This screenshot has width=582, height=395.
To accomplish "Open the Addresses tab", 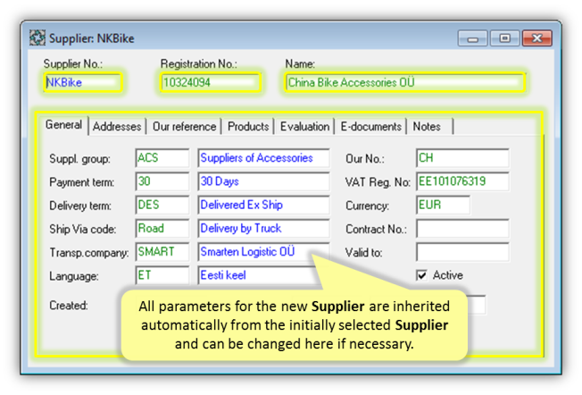I will coord(117,127).
